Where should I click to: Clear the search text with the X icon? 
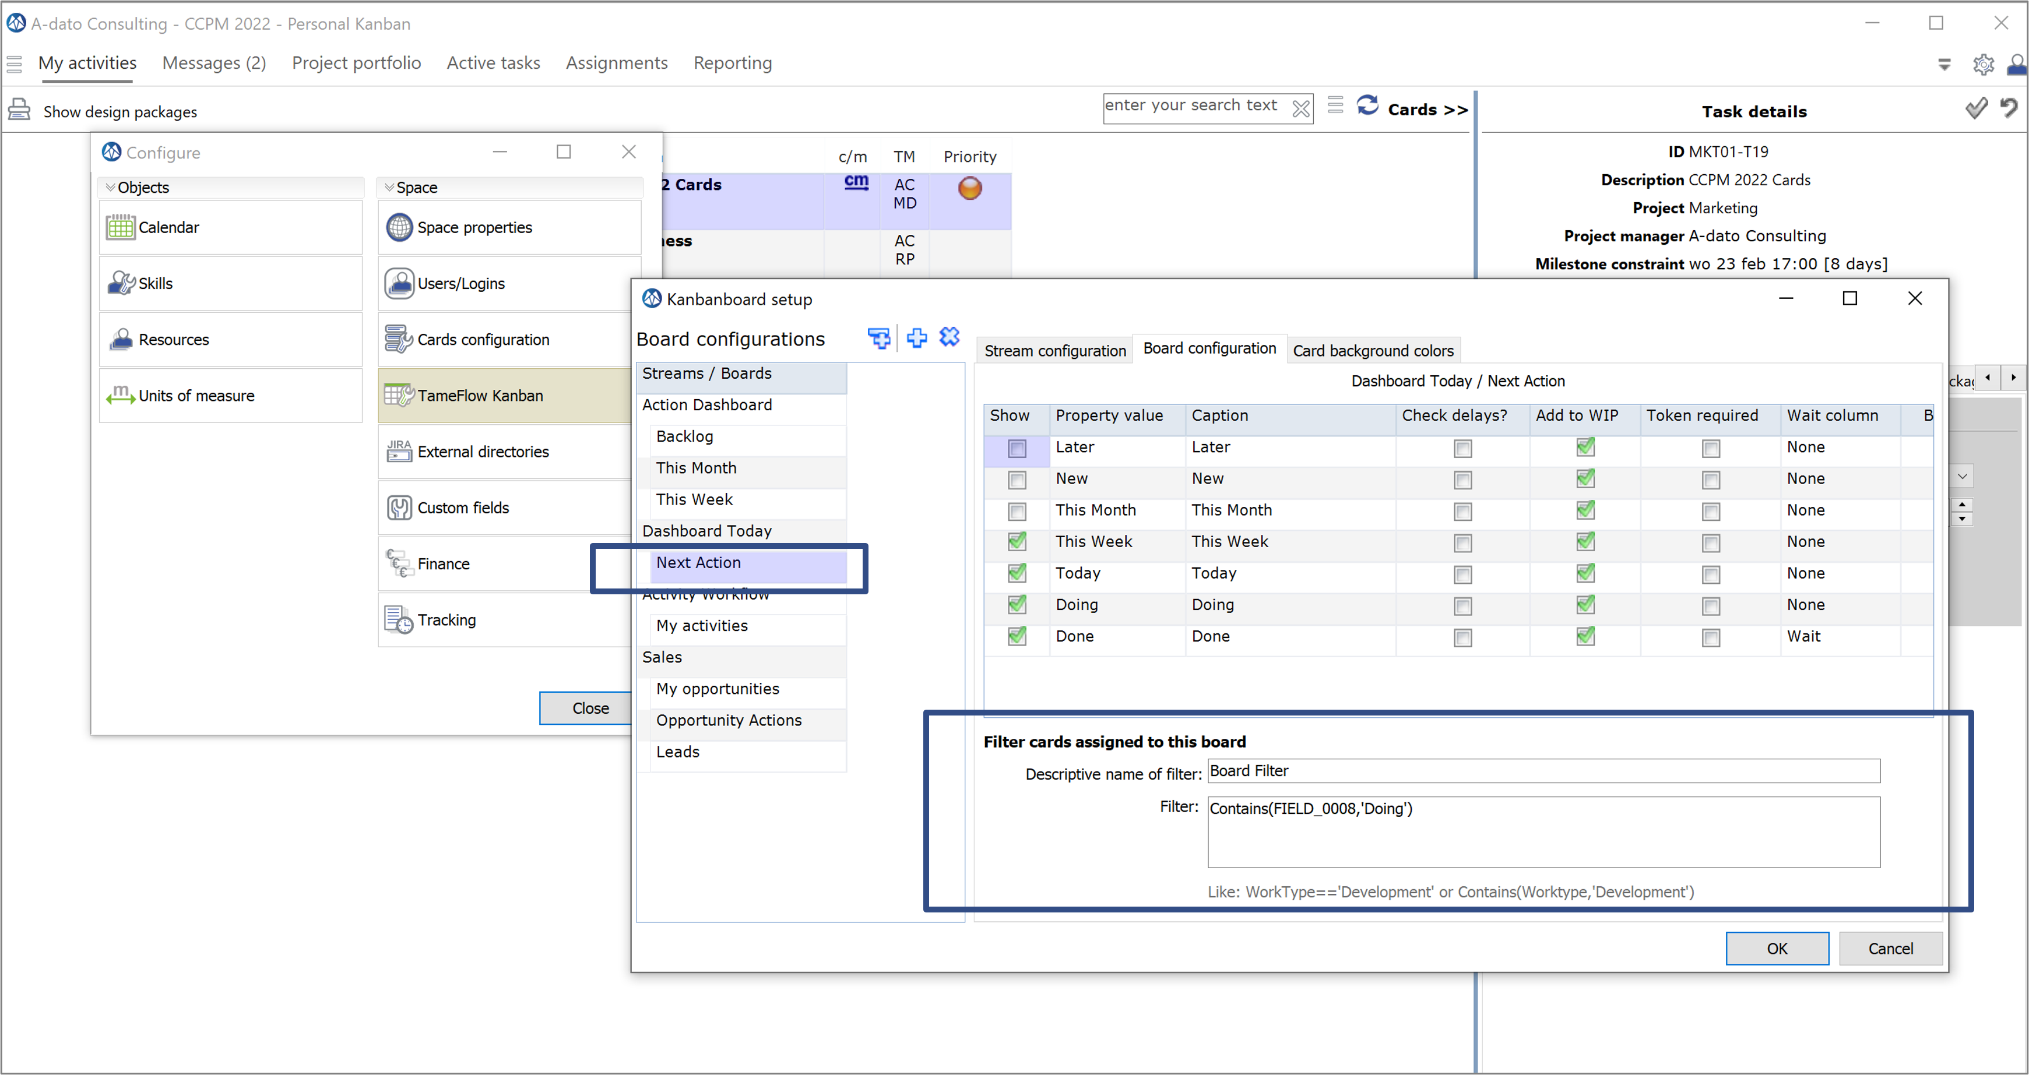(x=1301, y=109)
